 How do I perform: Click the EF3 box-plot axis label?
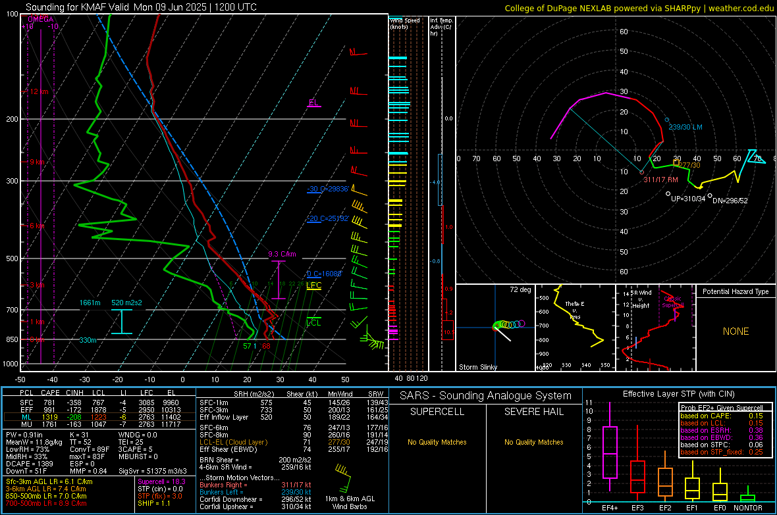[x=637, y=508]
